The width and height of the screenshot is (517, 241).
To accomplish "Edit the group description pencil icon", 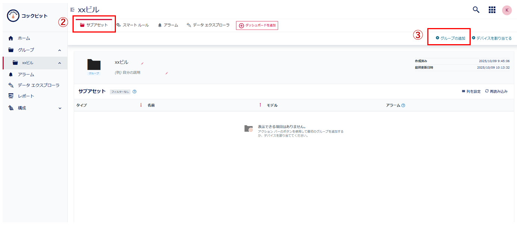I will [167, 74].
